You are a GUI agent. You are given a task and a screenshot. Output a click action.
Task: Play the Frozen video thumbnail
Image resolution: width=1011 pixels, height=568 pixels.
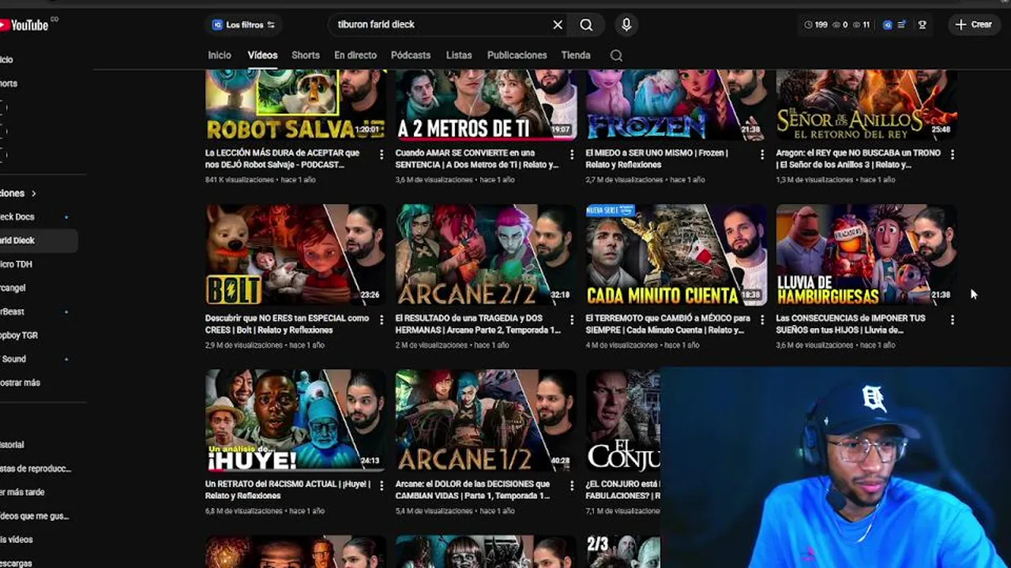676,105
